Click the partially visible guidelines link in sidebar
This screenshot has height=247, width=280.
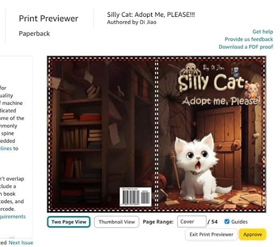pyautogui.click(x=6, y=149)
